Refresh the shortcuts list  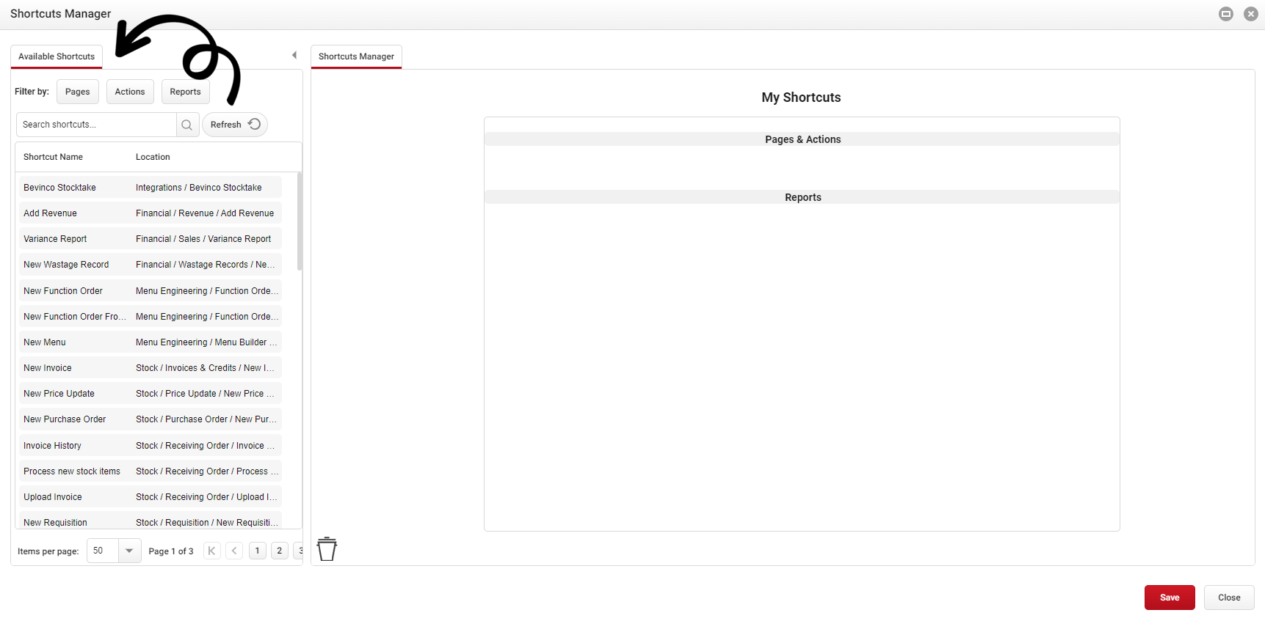[x=234, y=125]
